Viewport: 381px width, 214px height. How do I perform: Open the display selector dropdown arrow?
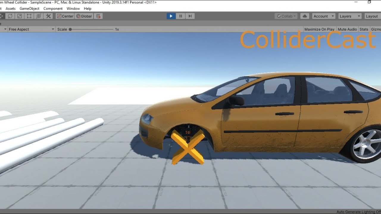(5, 29)
